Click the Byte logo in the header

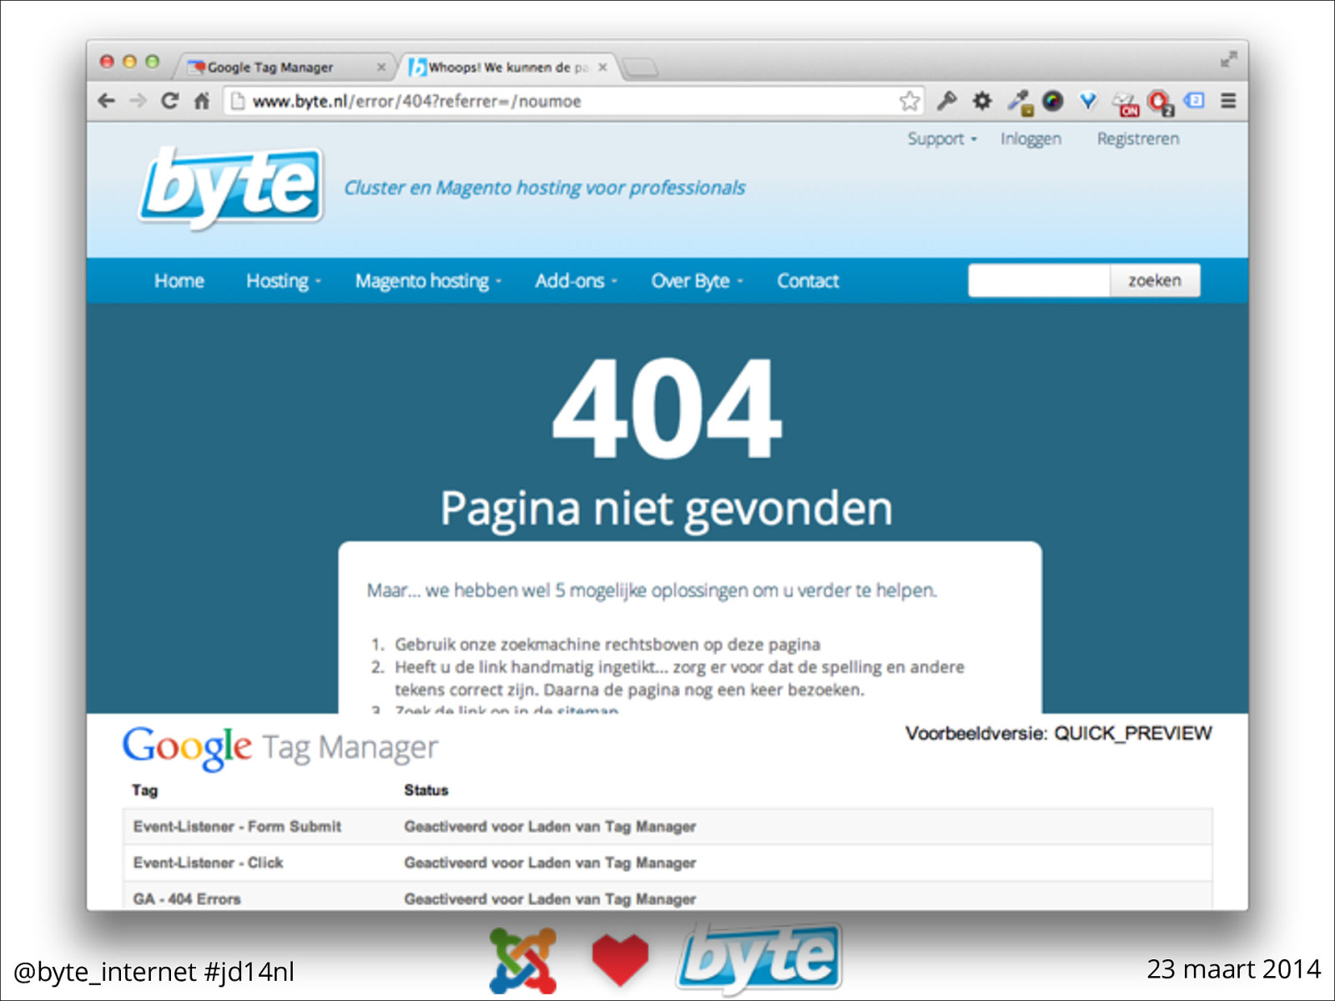(x=231, y=187)
